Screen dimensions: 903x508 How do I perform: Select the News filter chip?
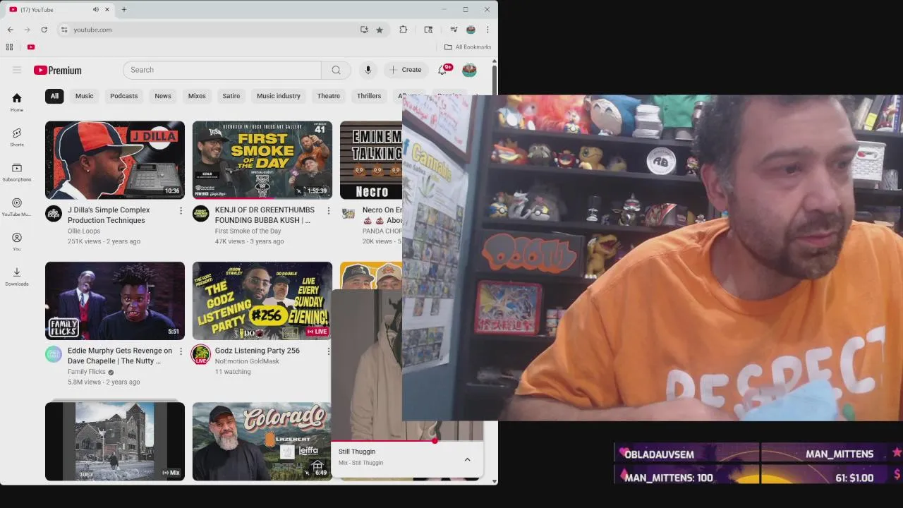pyautogui.click(x=163, y=96)
